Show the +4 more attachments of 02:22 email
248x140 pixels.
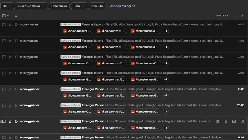[166, 31]
